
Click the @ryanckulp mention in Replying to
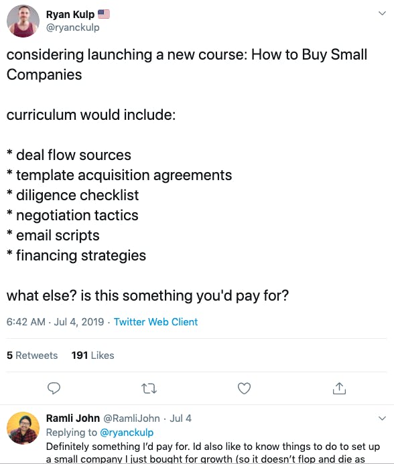[x=127, y=433]
